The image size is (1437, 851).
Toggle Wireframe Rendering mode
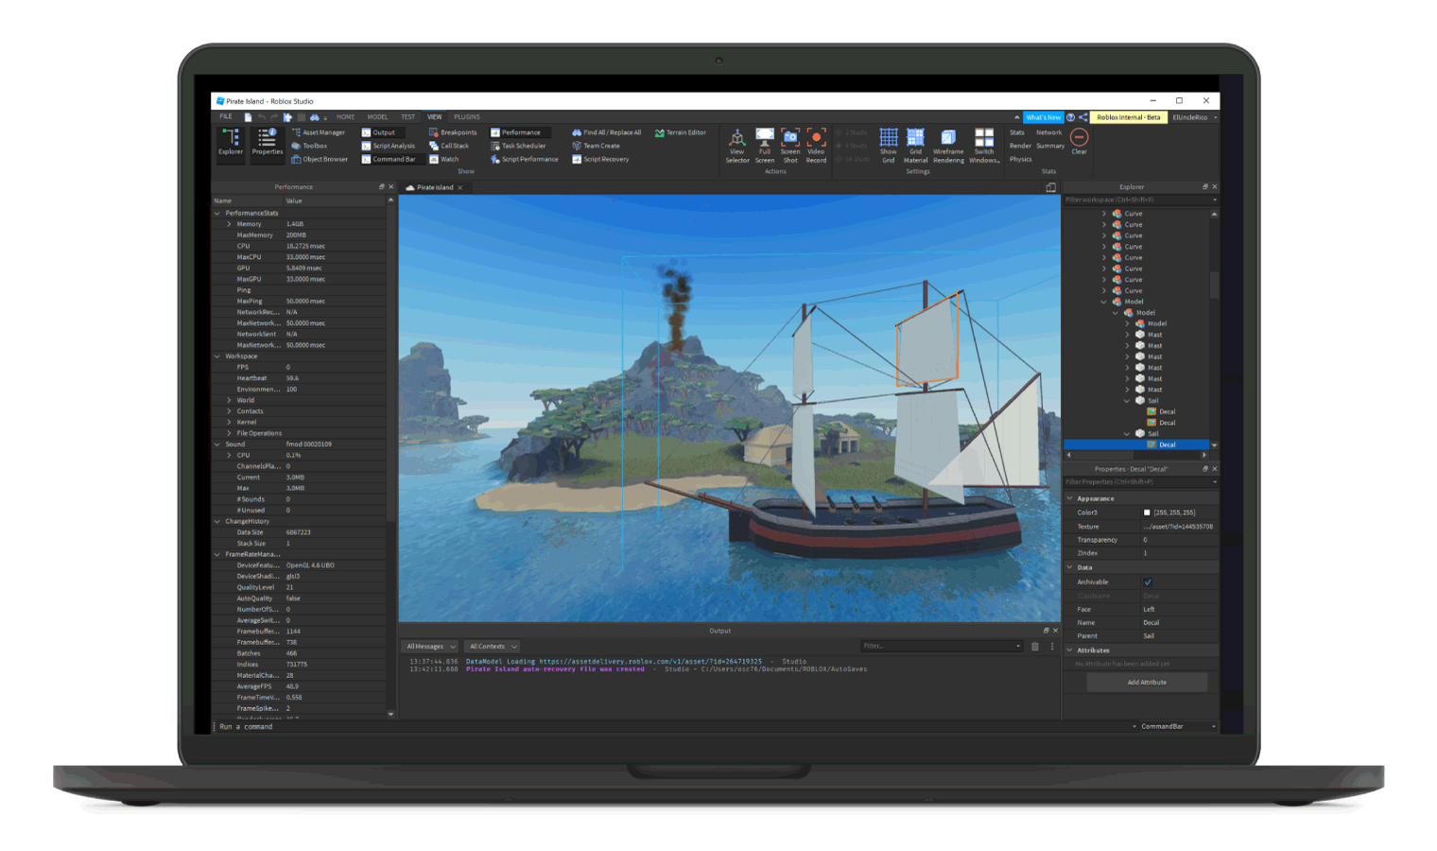[948, 139]
